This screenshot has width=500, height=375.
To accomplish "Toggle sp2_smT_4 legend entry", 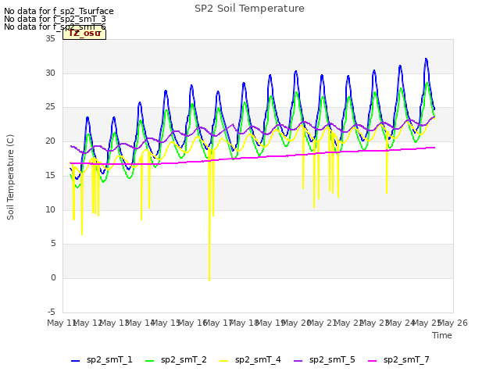I will pyautogui.click(x=250, y=360).
